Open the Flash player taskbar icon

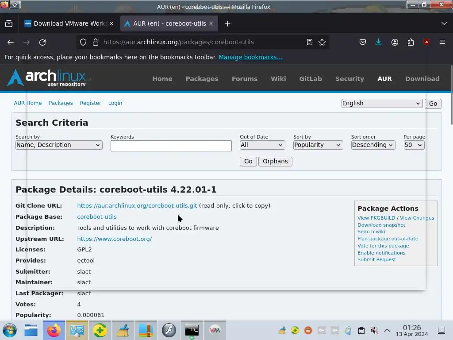[169, 330]
